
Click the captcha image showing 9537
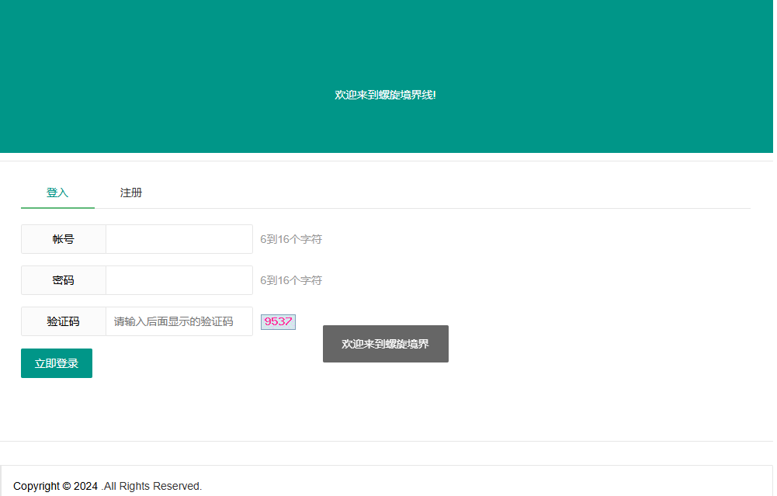coord(278,321)
